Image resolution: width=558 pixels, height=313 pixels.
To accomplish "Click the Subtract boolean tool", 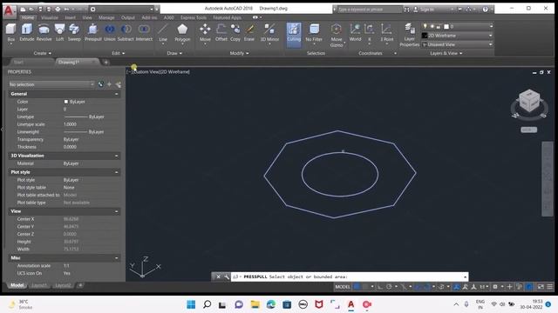I will point(126,32).
